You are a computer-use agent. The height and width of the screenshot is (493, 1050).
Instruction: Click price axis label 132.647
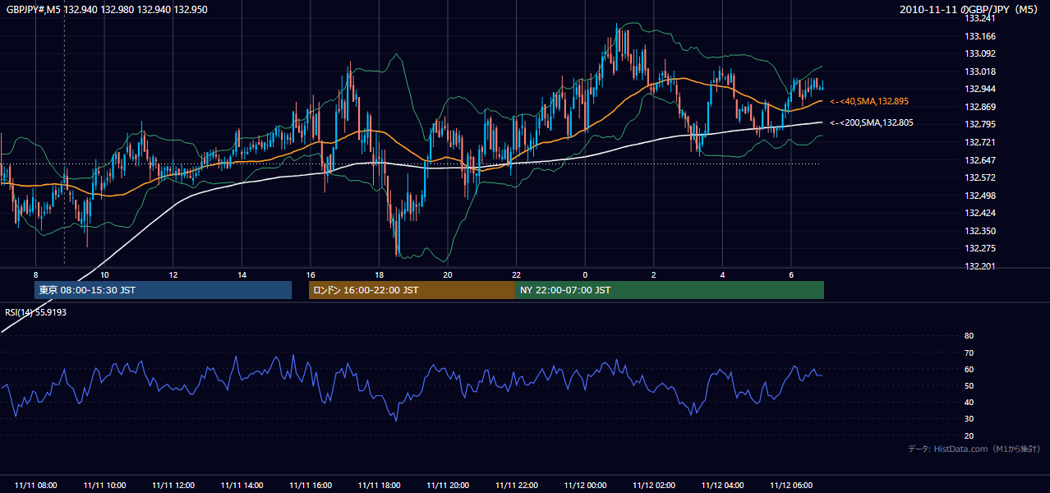click(x=981, y=160)
